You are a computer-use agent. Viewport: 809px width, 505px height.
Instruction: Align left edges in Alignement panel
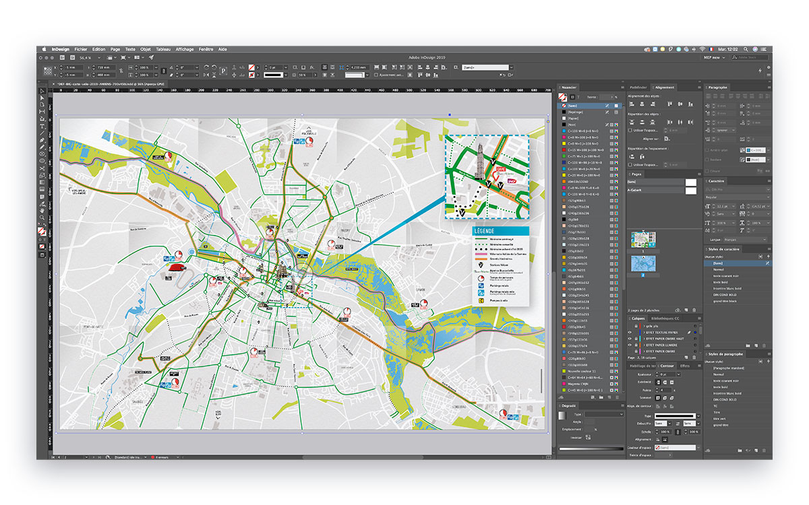632,104
